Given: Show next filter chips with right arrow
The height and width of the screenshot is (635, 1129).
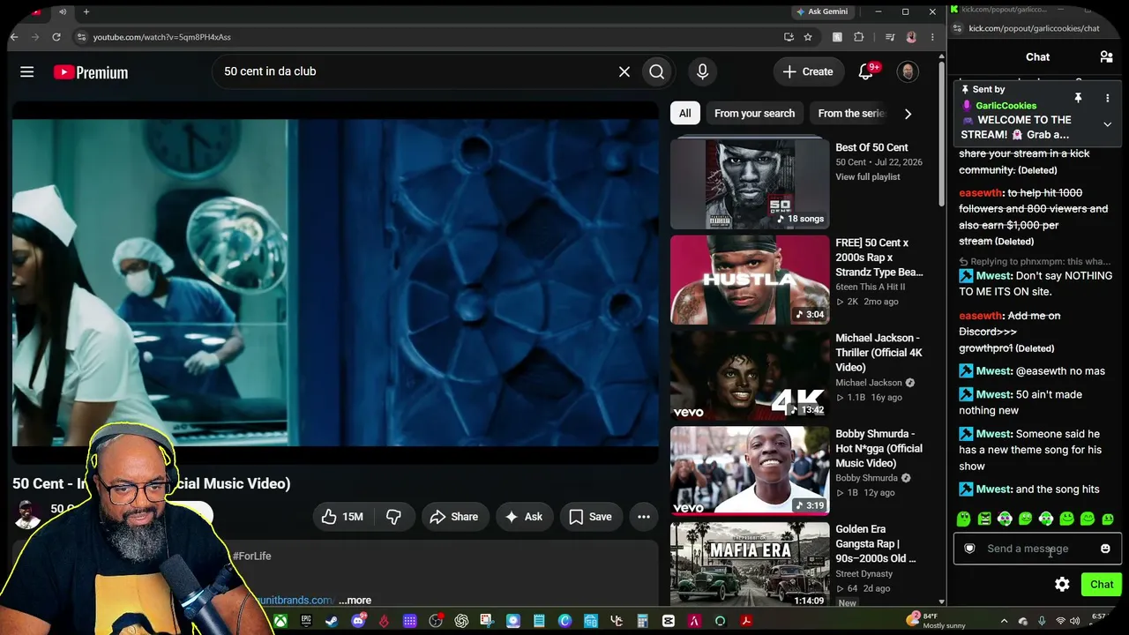Looking at the screenshot, I should [908, 113].
